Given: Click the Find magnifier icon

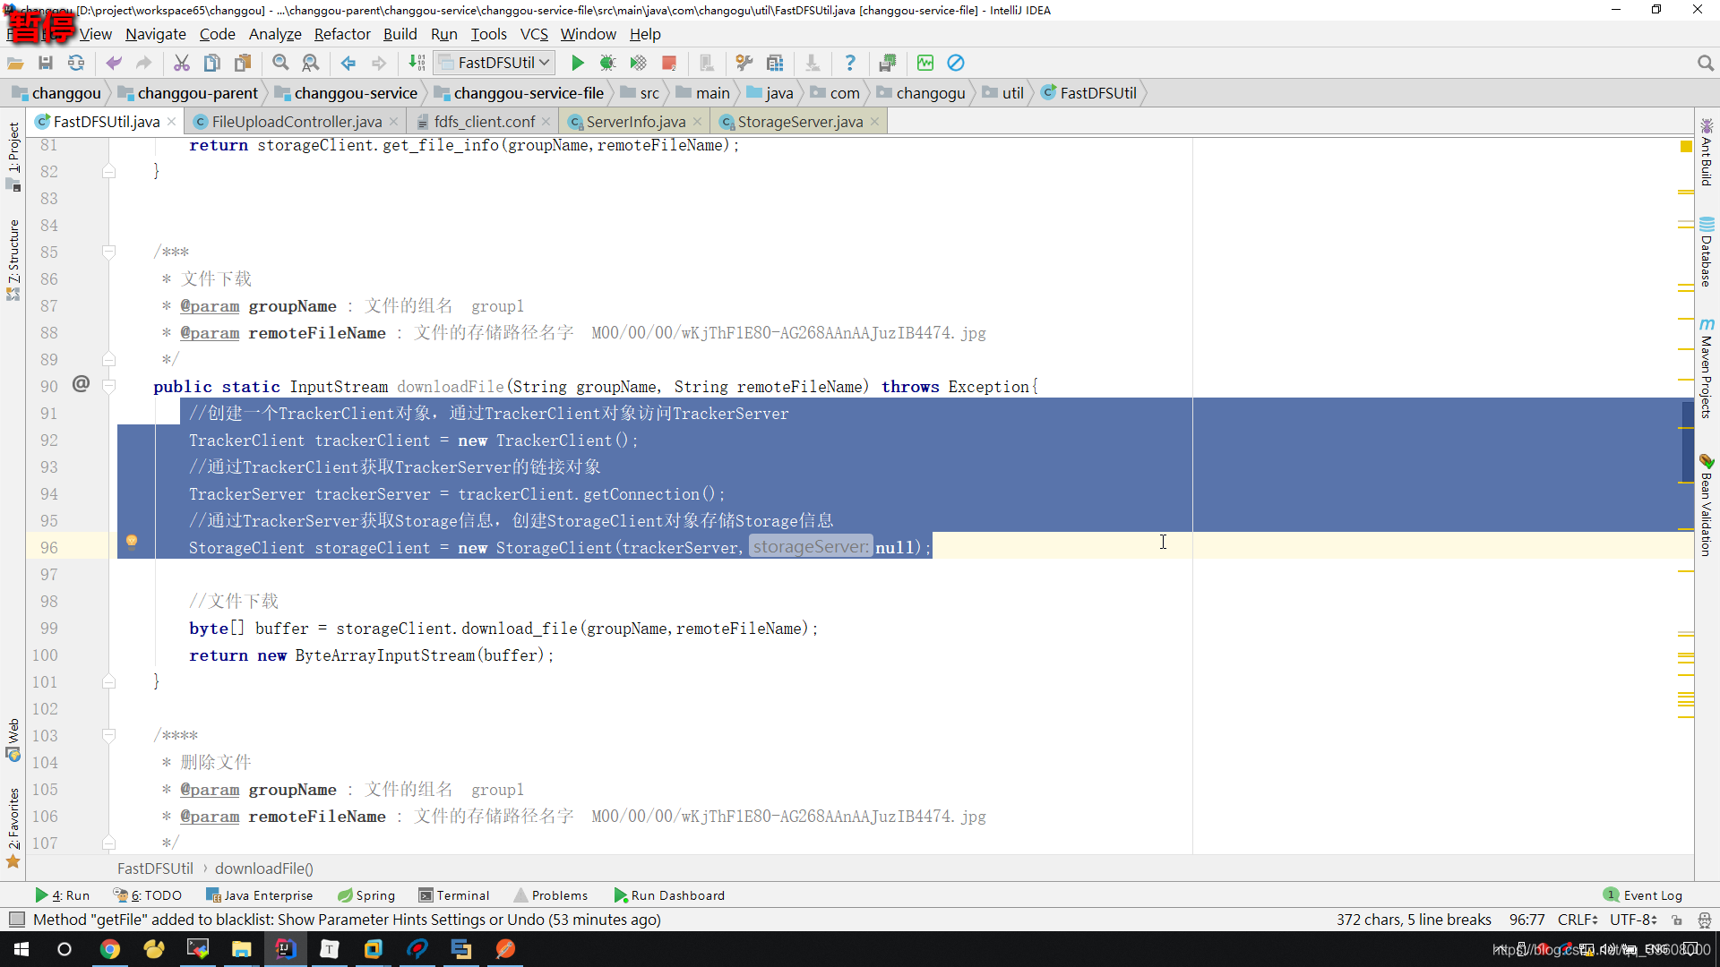Looking at the screenshot, I should point(280,63).
